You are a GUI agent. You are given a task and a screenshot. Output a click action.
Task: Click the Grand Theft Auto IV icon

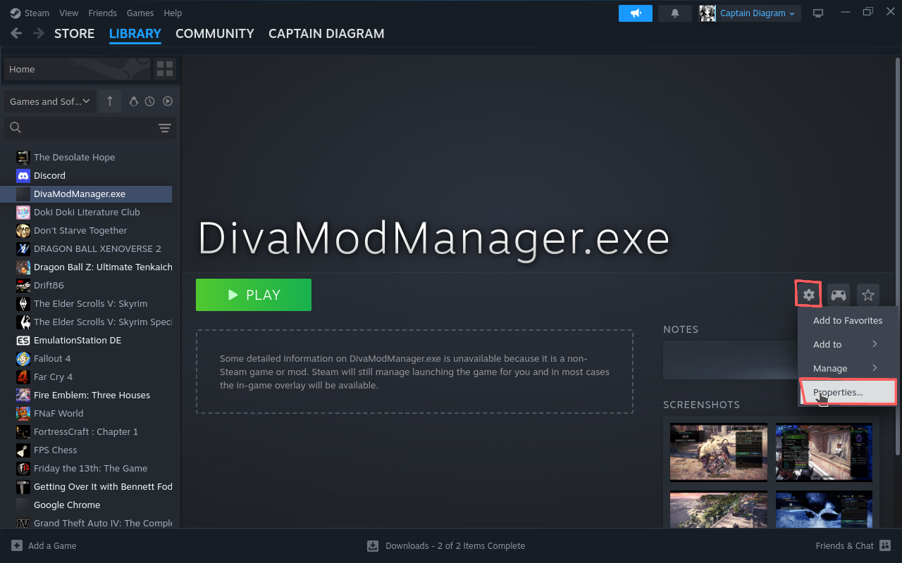pyautogui.click(x=23, y=523)
